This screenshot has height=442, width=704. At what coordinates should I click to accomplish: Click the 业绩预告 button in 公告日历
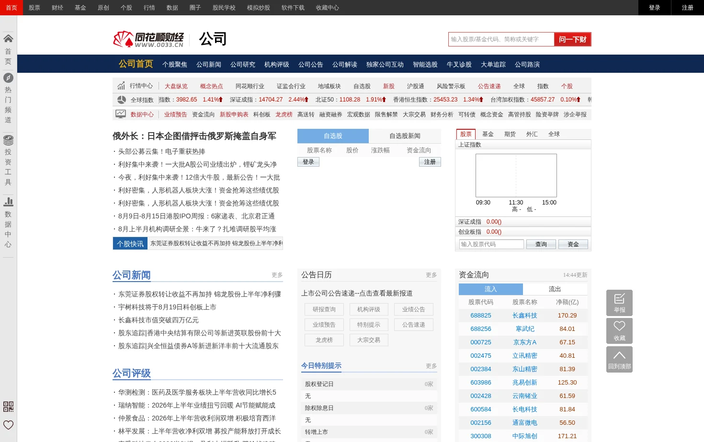pos(324,325)
